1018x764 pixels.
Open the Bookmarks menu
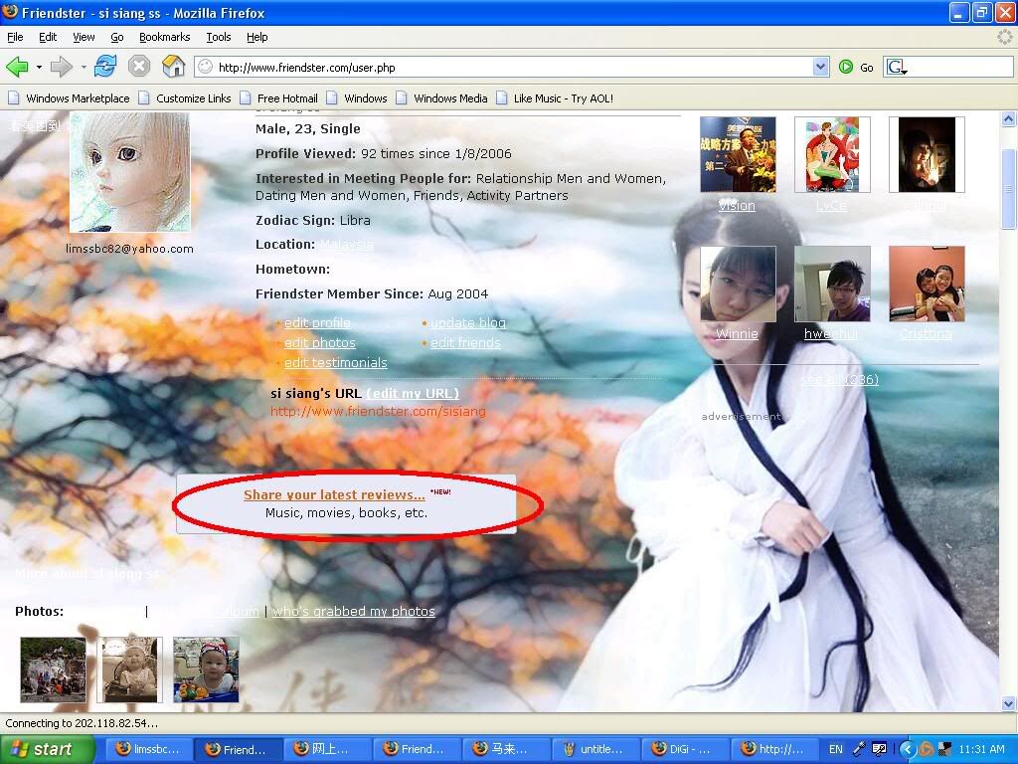point(164,37)
